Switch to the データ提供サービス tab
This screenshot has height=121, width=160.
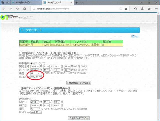pyautogui.click(x=26, y=3)
